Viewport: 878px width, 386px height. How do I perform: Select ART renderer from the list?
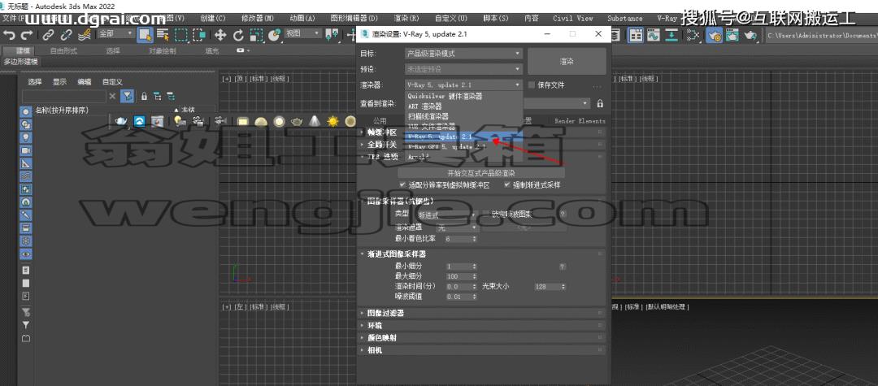coord(463,106)
